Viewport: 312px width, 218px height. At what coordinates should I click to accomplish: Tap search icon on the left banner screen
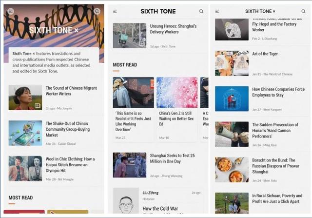click(97, 11)
